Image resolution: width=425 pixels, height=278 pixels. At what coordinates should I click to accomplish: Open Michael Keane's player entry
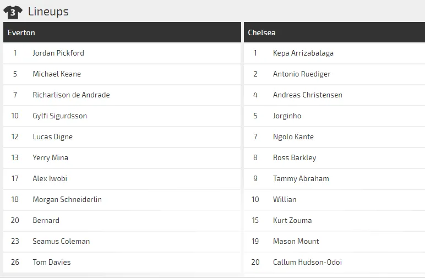click(x=57, y=74)
